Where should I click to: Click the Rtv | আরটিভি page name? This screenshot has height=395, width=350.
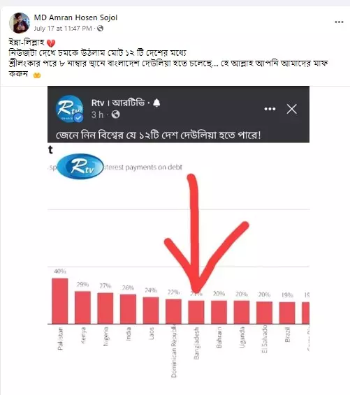click(118, 103)
